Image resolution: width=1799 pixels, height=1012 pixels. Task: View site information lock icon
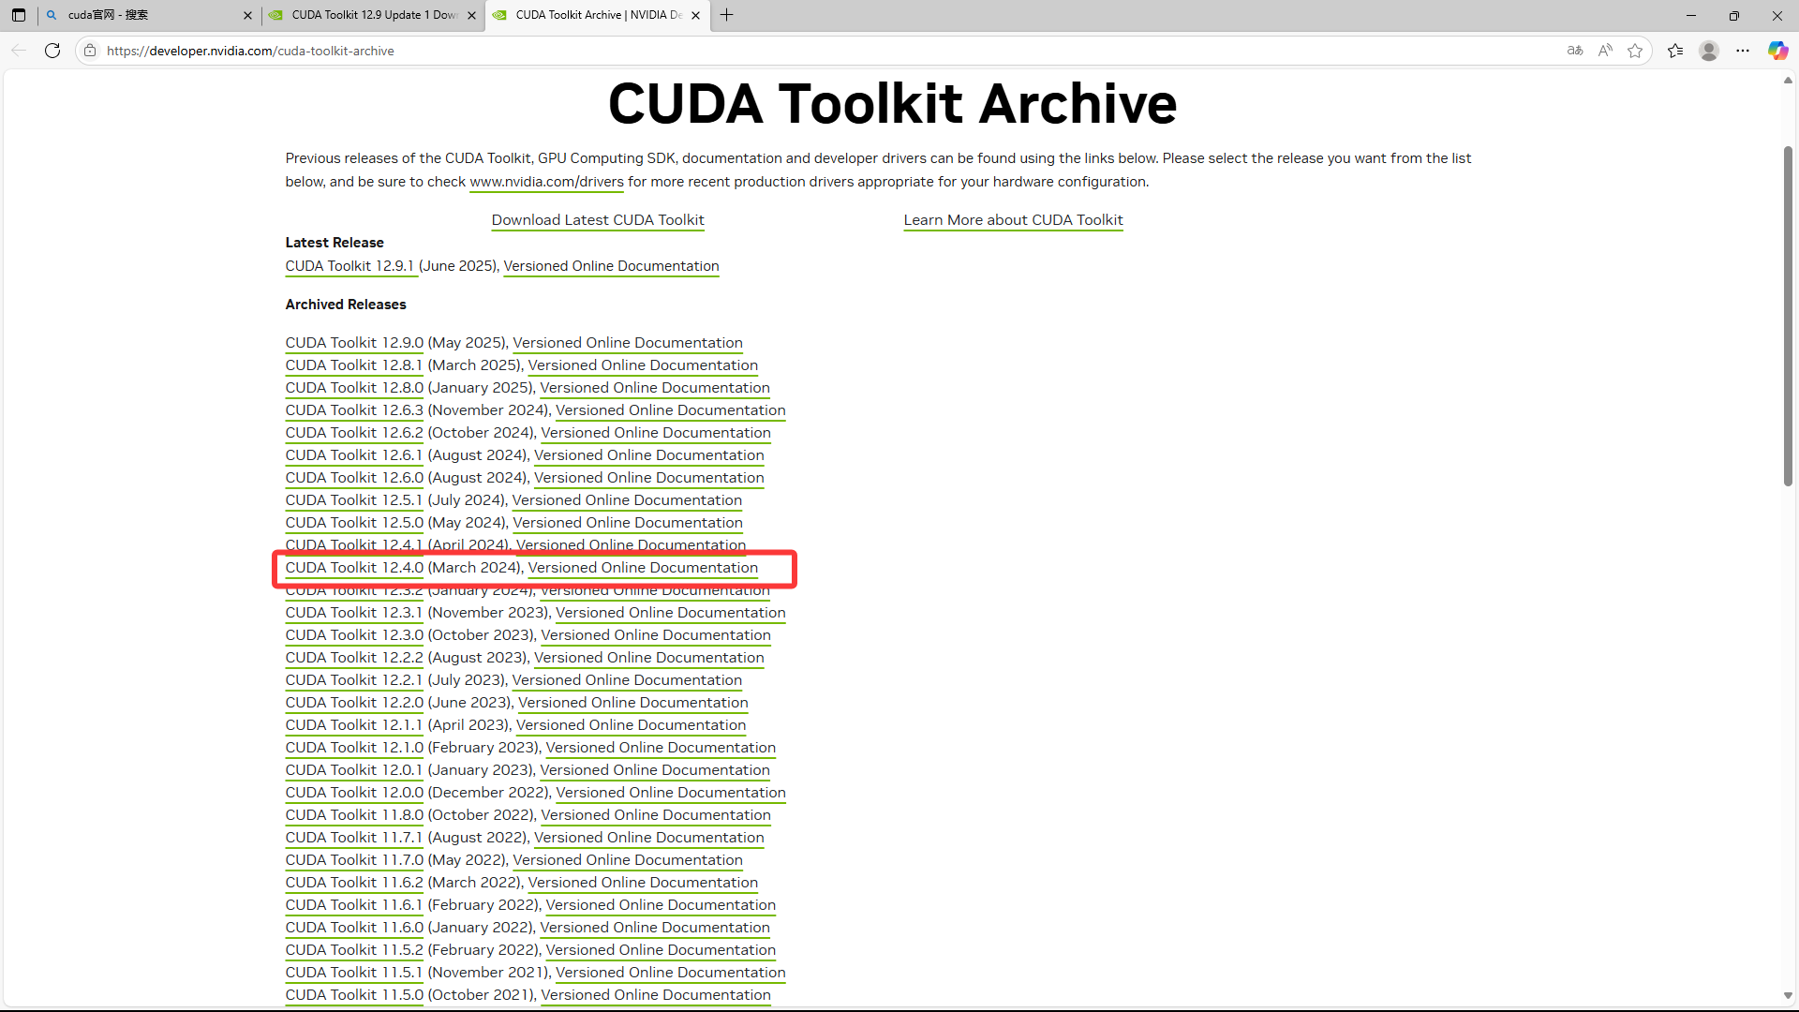click(90, 51)
